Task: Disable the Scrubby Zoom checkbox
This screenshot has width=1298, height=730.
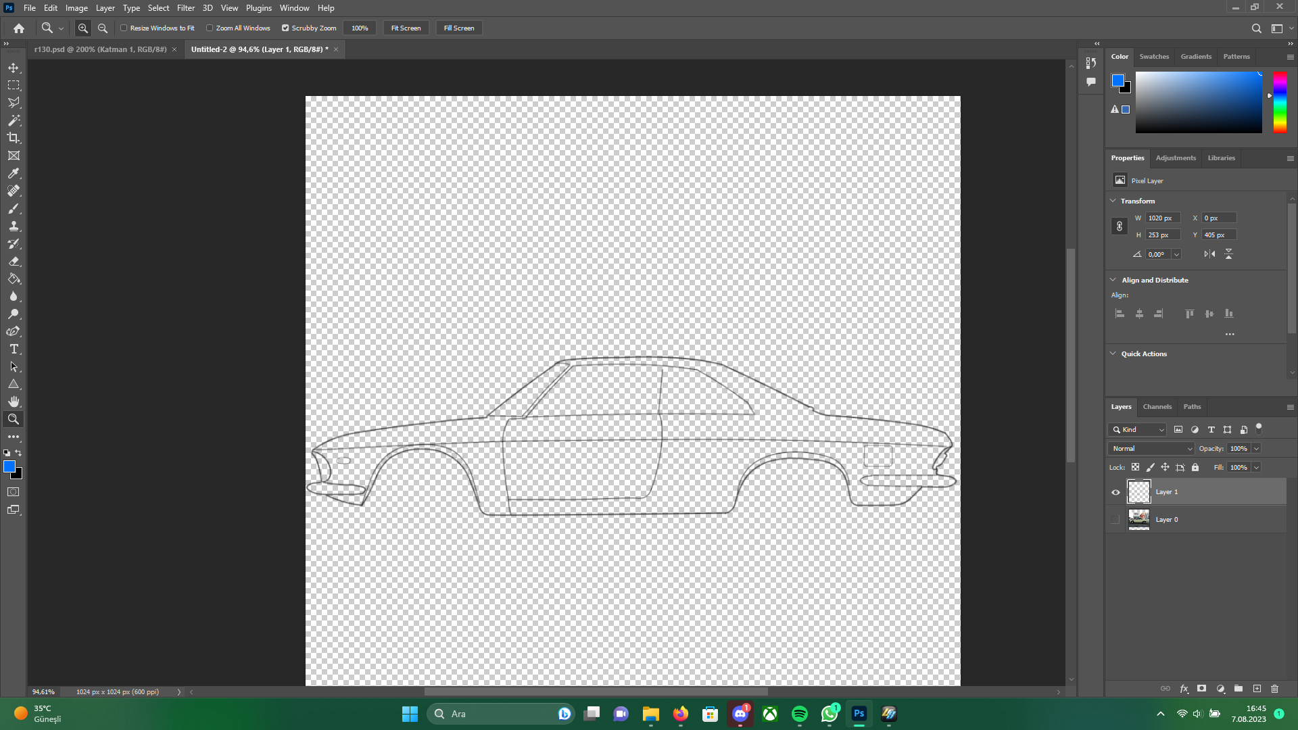Action: click(x=285, y=28)
